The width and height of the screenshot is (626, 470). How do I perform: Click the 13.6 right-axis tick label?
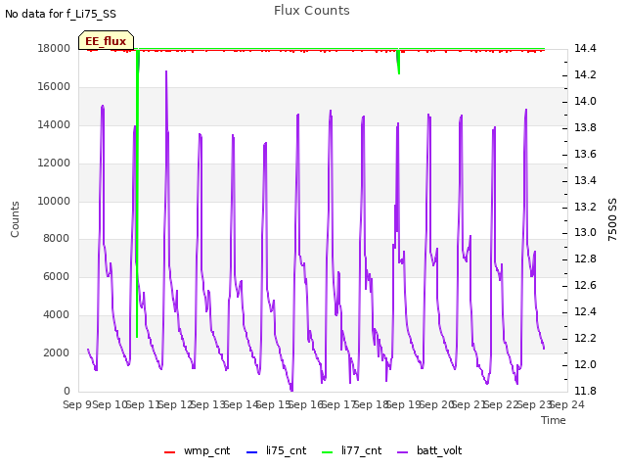click(x=585, y=155)
